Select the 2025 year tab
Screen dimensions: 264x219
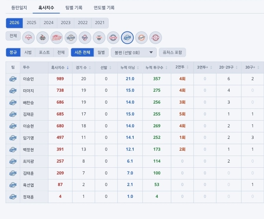[31, 23]
